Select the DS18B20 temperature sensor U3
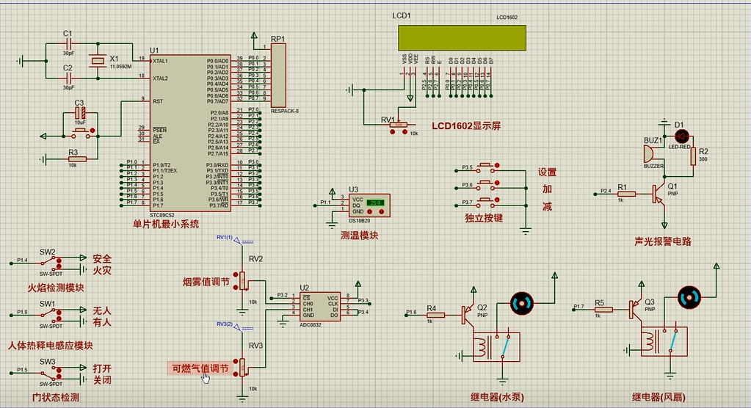This screenshot has height=408, width=751. (369, 205)
